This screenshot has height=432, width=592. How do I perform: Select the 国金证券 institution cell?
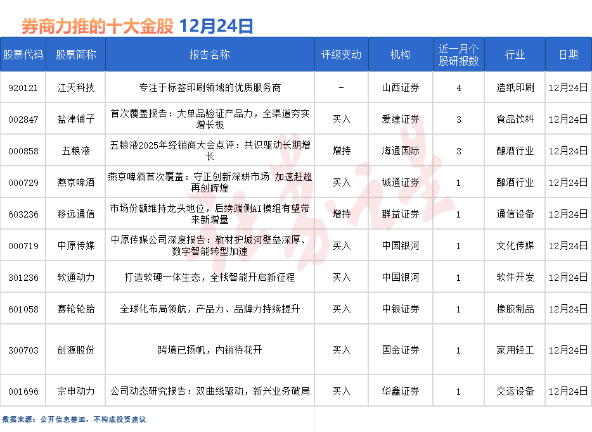coord(400,350)
